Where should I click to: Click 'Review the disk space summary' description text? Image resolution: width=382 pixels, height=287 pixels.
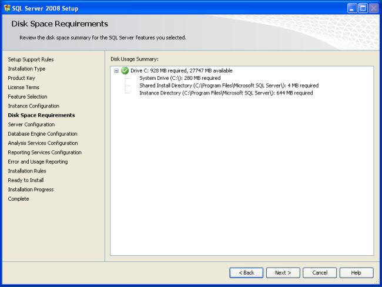click(x=103, y=38)
